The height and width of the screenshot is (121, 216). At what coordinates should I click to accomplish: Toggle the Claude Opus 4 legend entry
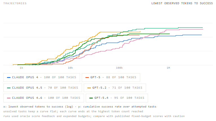click(x=42, y=78)
